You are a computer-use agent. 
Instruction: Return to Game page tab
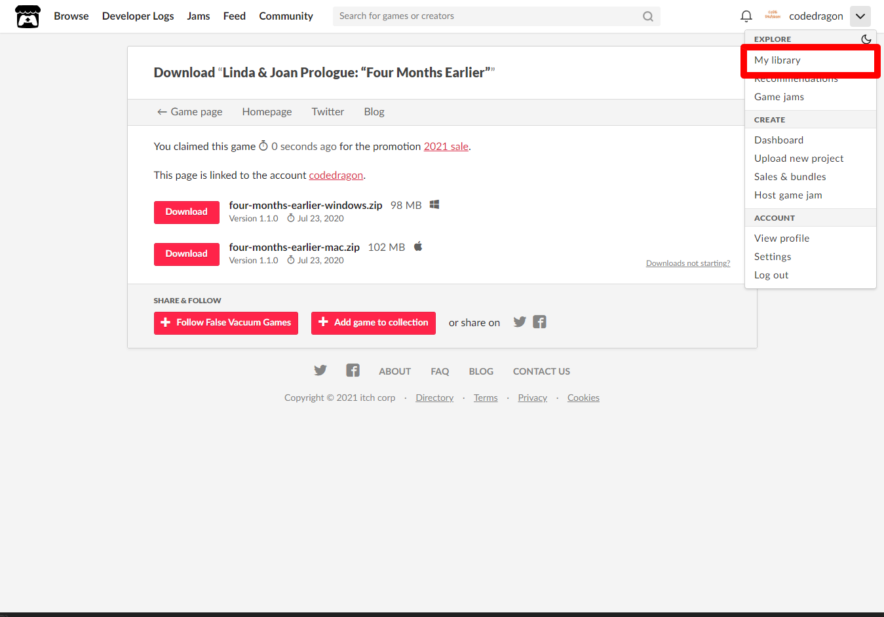(x=189, y=112)
